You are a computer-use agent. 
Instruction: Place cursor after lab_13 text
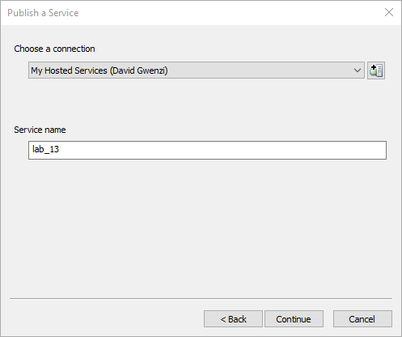60,149
